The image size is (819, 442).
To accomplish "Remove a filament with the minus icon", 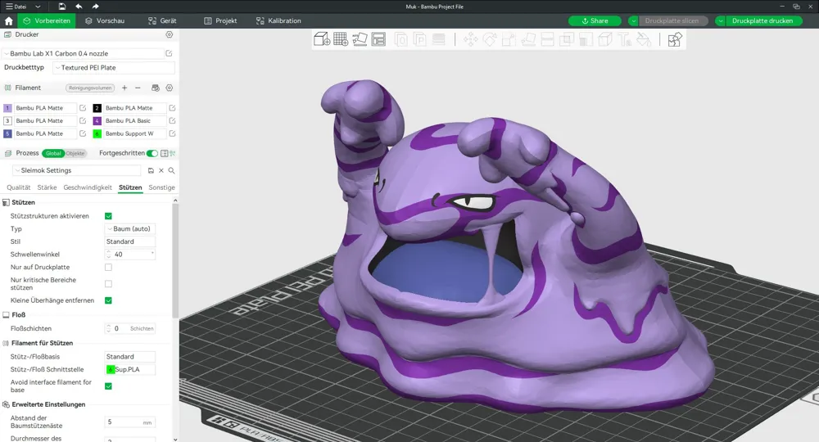I will (138, 88).
